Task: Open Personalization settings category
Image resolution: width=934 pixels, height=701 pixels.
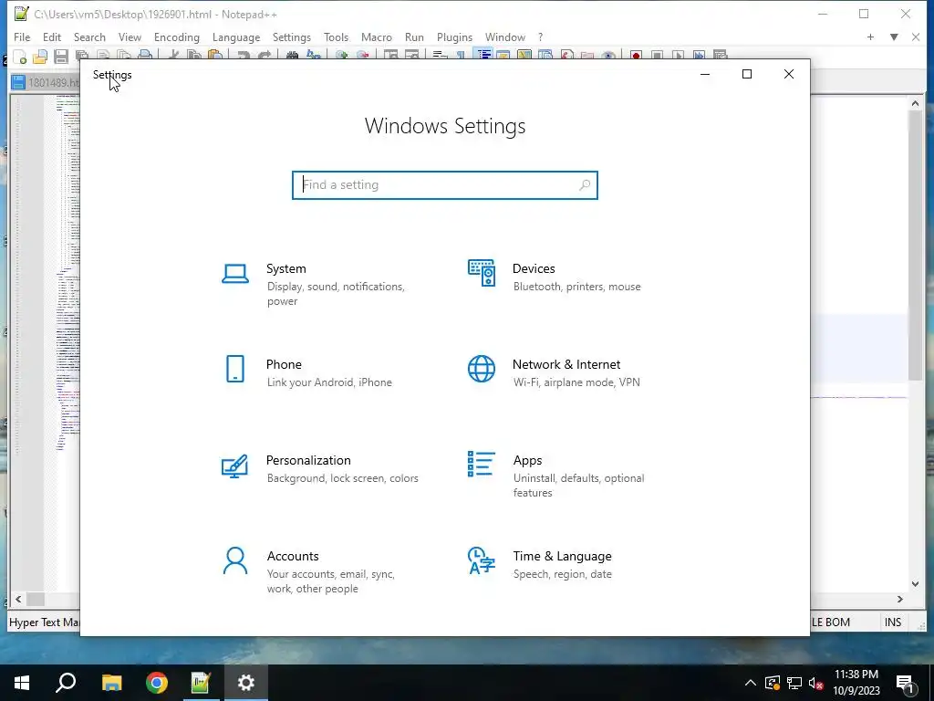Action: point(319,468)
